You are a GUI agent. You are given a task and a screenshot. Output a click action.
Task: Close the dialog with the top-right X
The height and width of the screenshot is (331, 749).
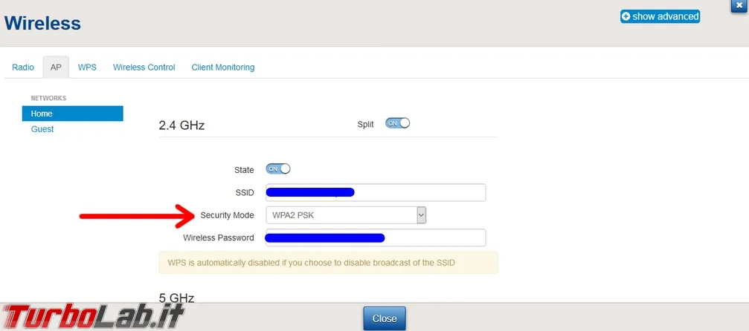click(740, 4)
